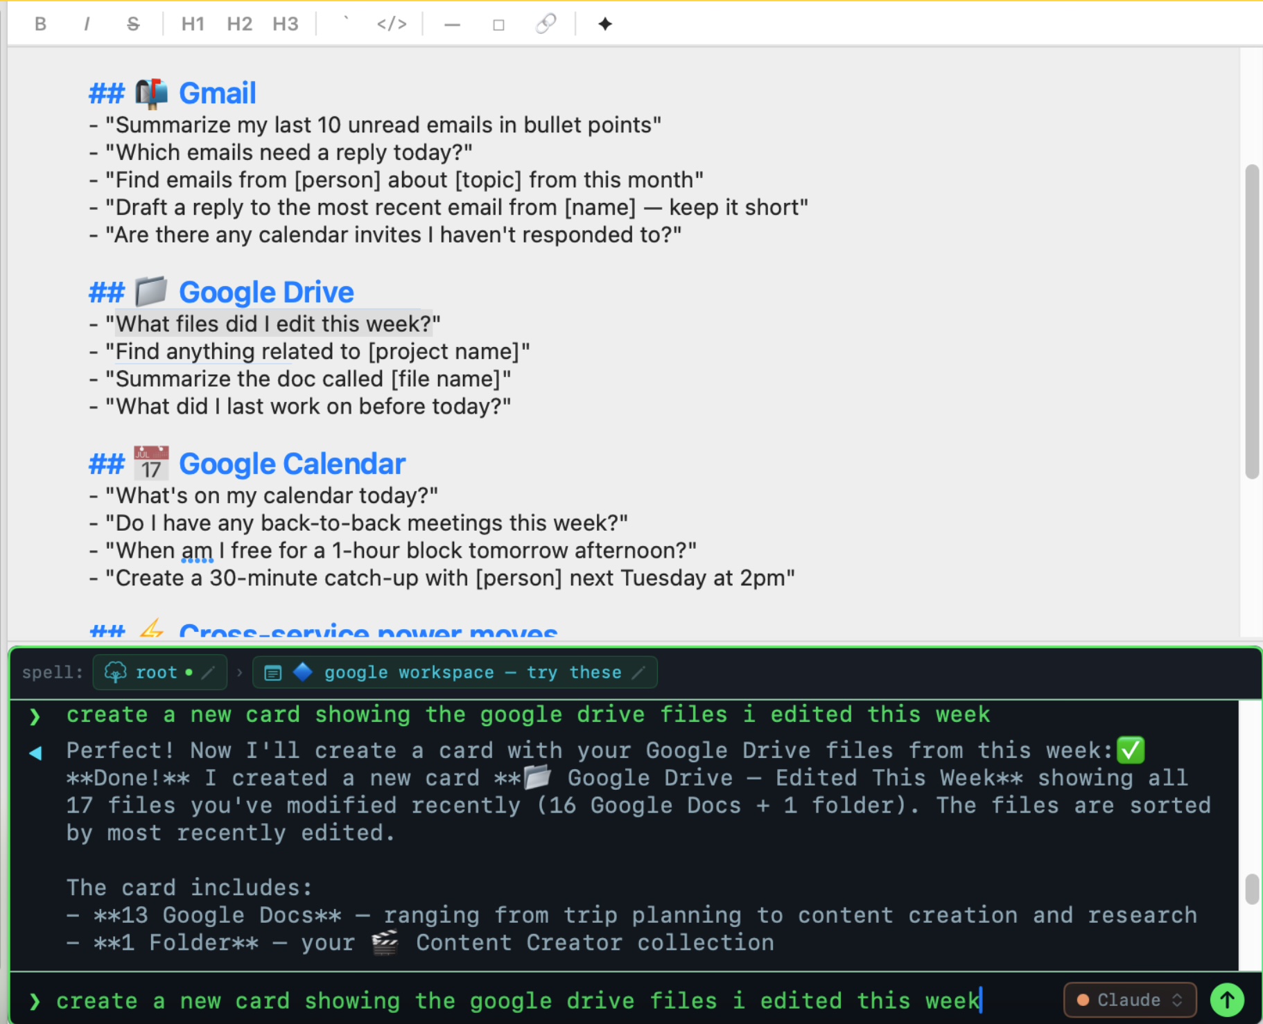The height and width of the screenshot is (1024, 1263).
Task: Insert checkbox square from toolbar
Action: [498, 25]
